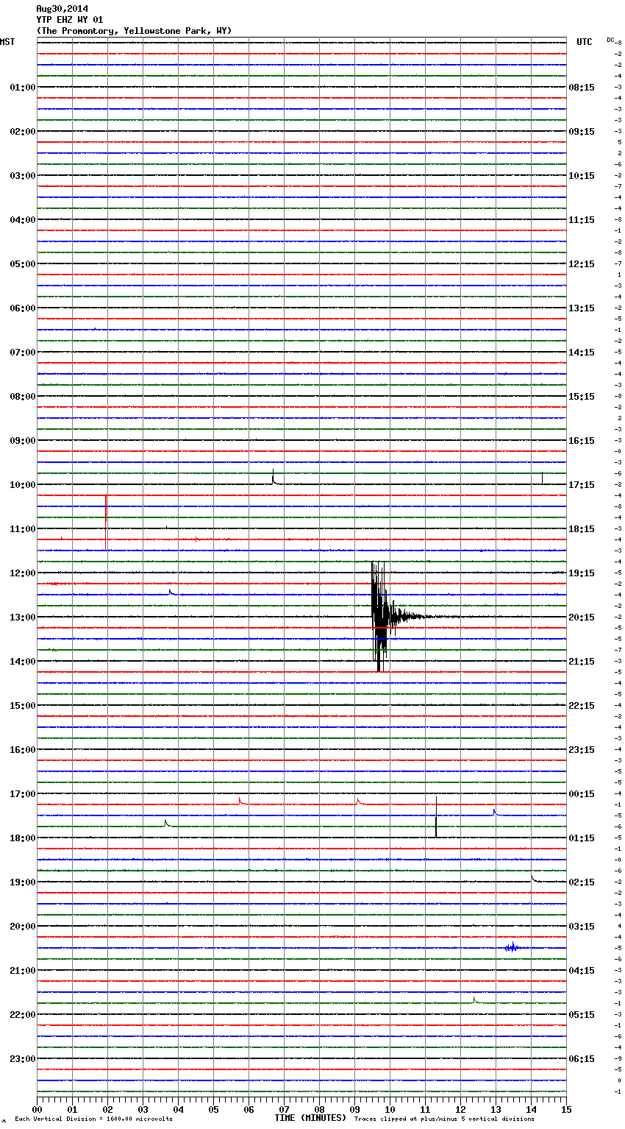This screenshot has width=625, height=1129.
Task: Click the MST label "22:00"
Action: click(x=23, y=1015)
